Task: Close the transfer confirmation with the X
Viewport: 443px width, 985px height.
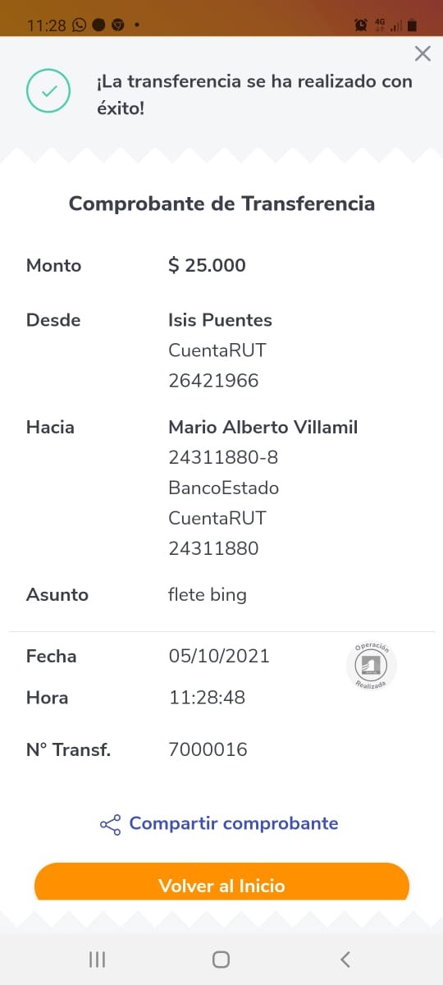Action: 422,54
